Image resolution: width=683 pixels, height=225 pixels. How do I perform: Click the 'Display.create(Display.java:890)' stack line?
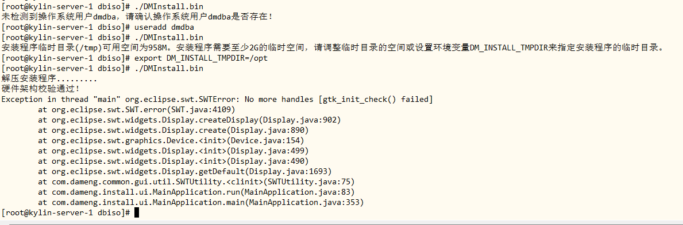(x=173, y=131)
